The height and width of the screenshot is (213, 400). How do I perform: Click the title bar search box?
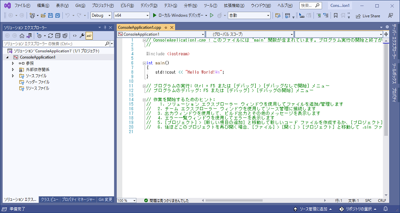pyautogui.click(x=310, y=5)
